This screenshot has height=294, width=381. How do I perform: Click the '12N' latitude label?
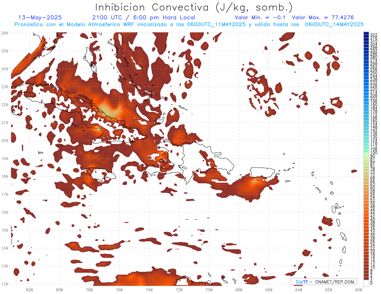pyautogui.click(x=4, y=284)
